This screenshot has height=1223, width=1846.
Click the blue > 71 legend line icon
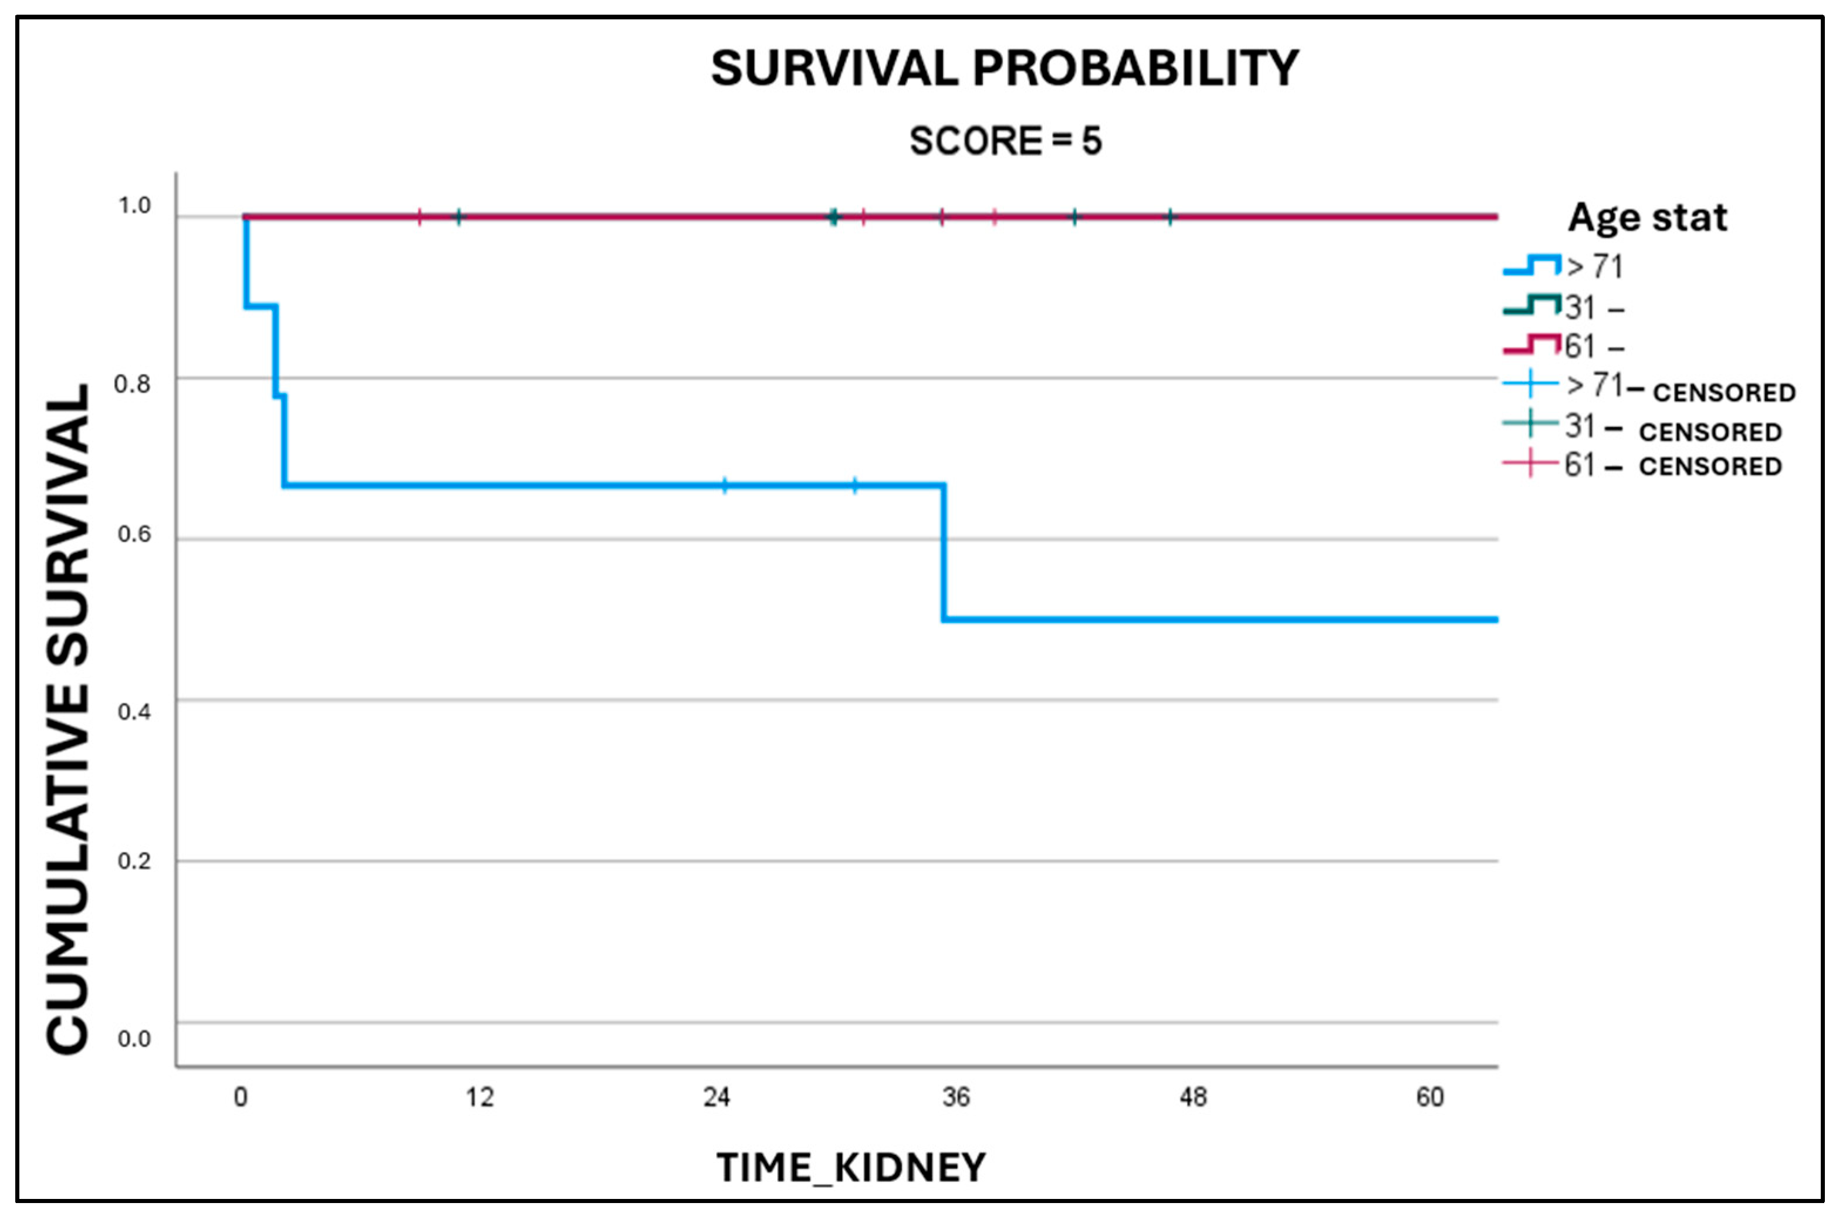[x=1531, y=266]
